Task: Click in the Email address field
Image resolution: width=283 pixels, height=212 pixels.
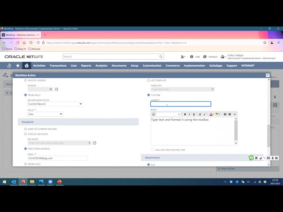Action: coord(58,158)
